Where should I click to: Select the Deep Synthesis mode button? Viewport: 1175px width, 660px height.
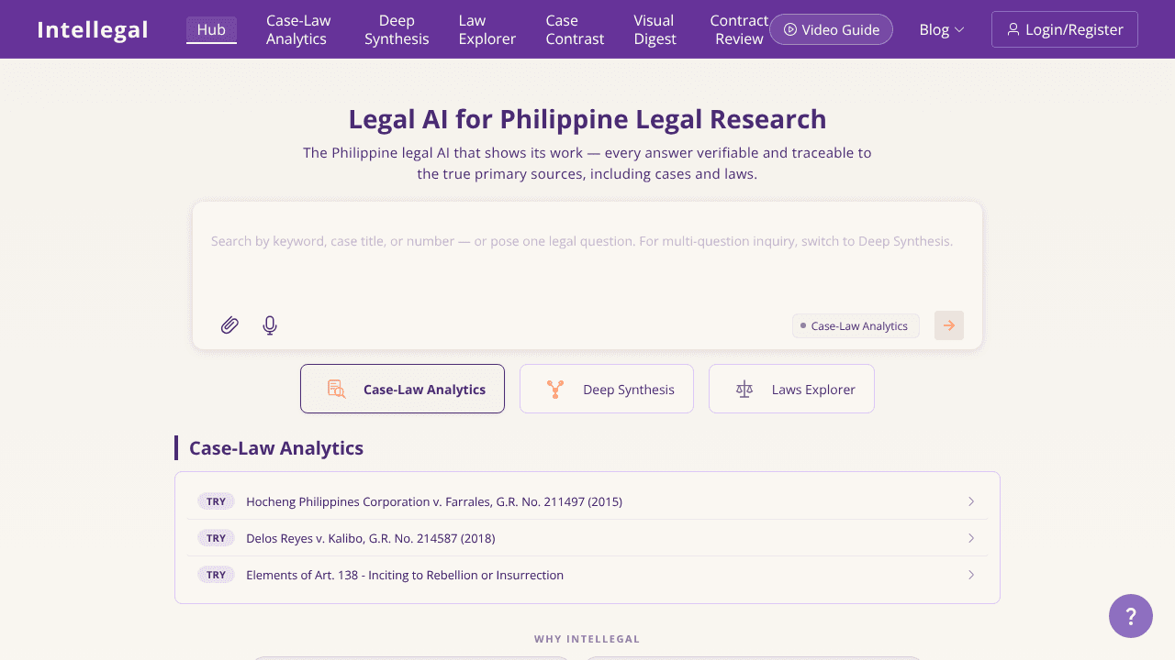pyautogui.click(x=607, y=389)
